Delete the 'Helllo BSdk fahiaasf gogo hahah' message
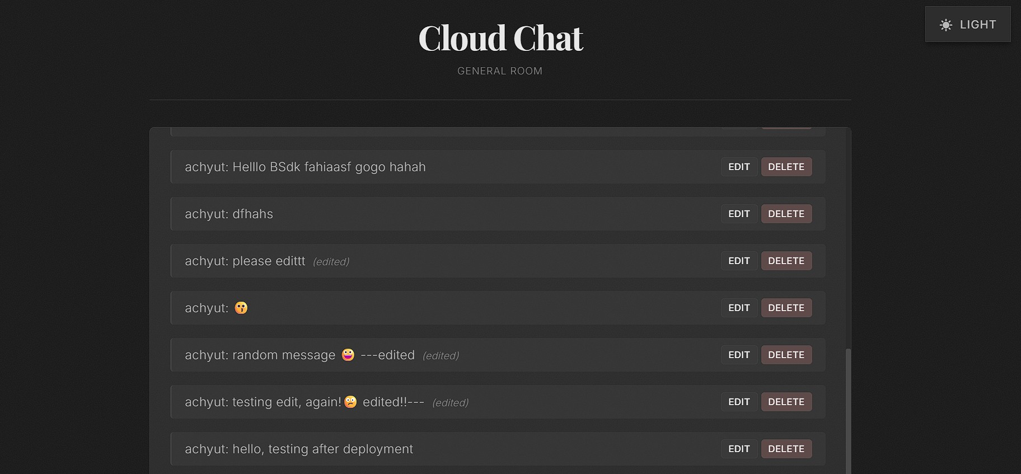 tap(786, 166)
